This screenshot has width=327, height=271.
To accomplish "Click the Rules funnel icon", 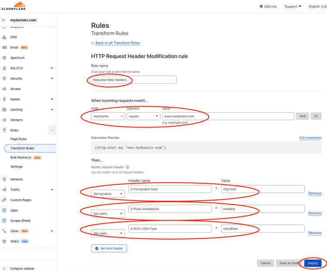I will coord(4,130).
